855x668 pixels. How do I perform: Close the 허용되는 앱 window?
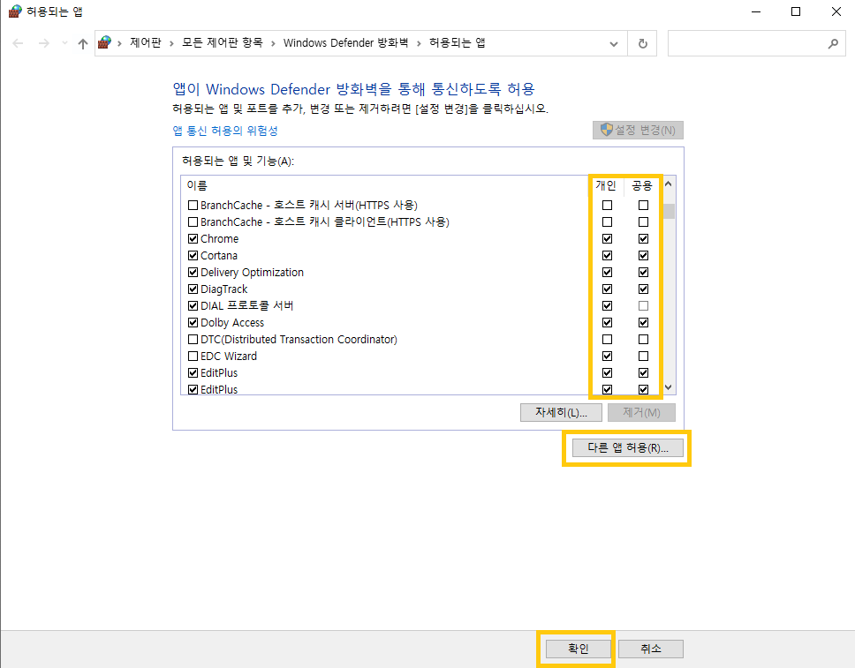tap(836, 11)
